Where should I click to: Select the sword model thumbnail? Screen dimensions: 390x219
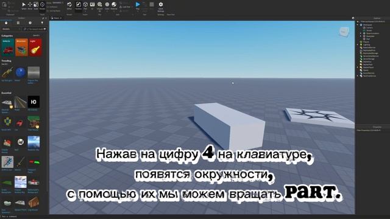point(20,162)
